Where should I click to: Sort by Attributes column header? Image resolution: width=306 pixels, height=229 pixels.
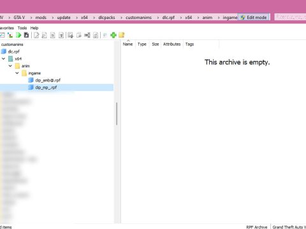tap(172, 44)
